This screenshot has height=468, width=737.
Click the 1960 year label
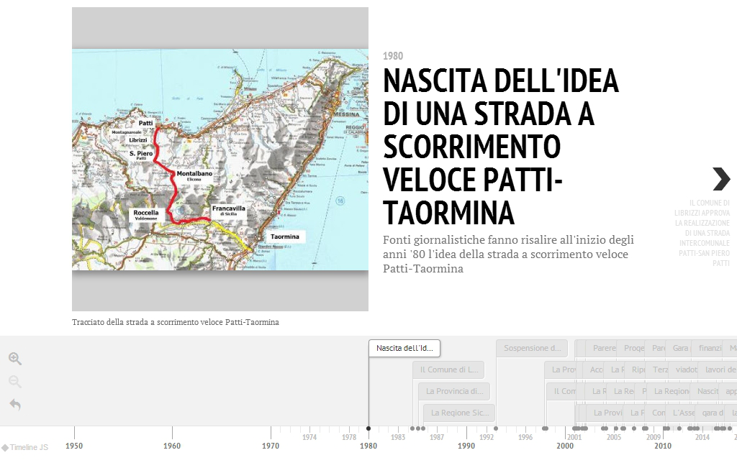point(172,446)
